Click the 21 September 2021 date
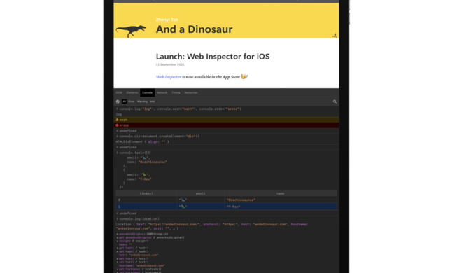Screen dimensions: 462x273 [x=170, y=64]
